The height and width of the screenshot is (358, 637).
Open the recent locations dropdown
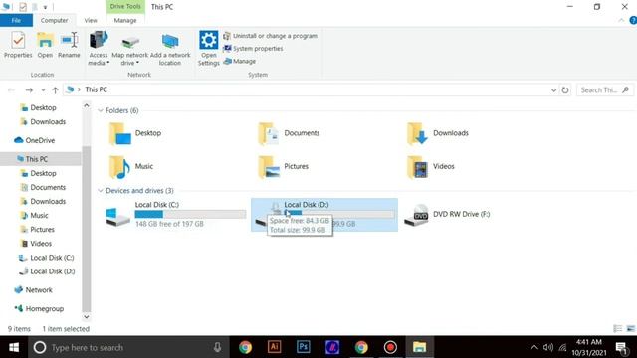click(x=43, y=90)
